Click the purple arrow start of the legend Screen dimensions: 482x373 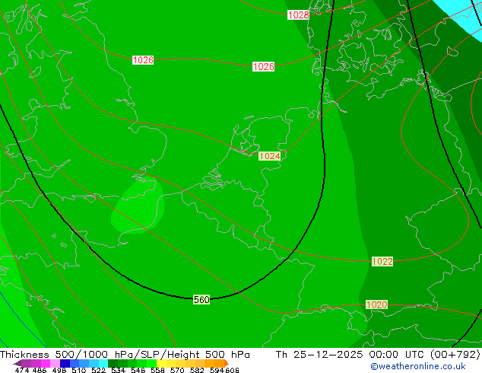[17, 363]
